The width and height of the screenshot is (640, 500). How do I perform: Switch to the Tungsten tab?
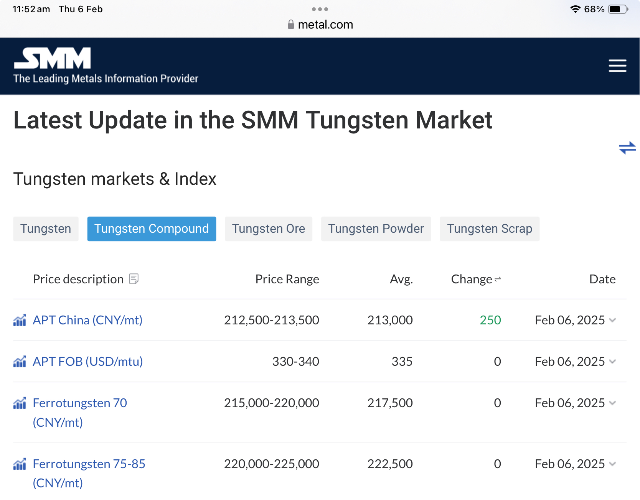[46, 229]
